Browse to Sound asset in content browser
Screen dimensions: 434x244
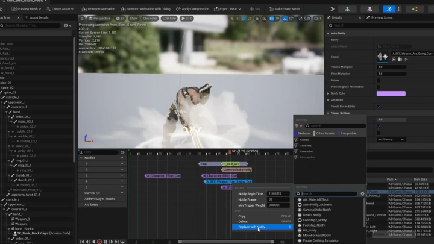pyautogui.click(x=400, y=60)
